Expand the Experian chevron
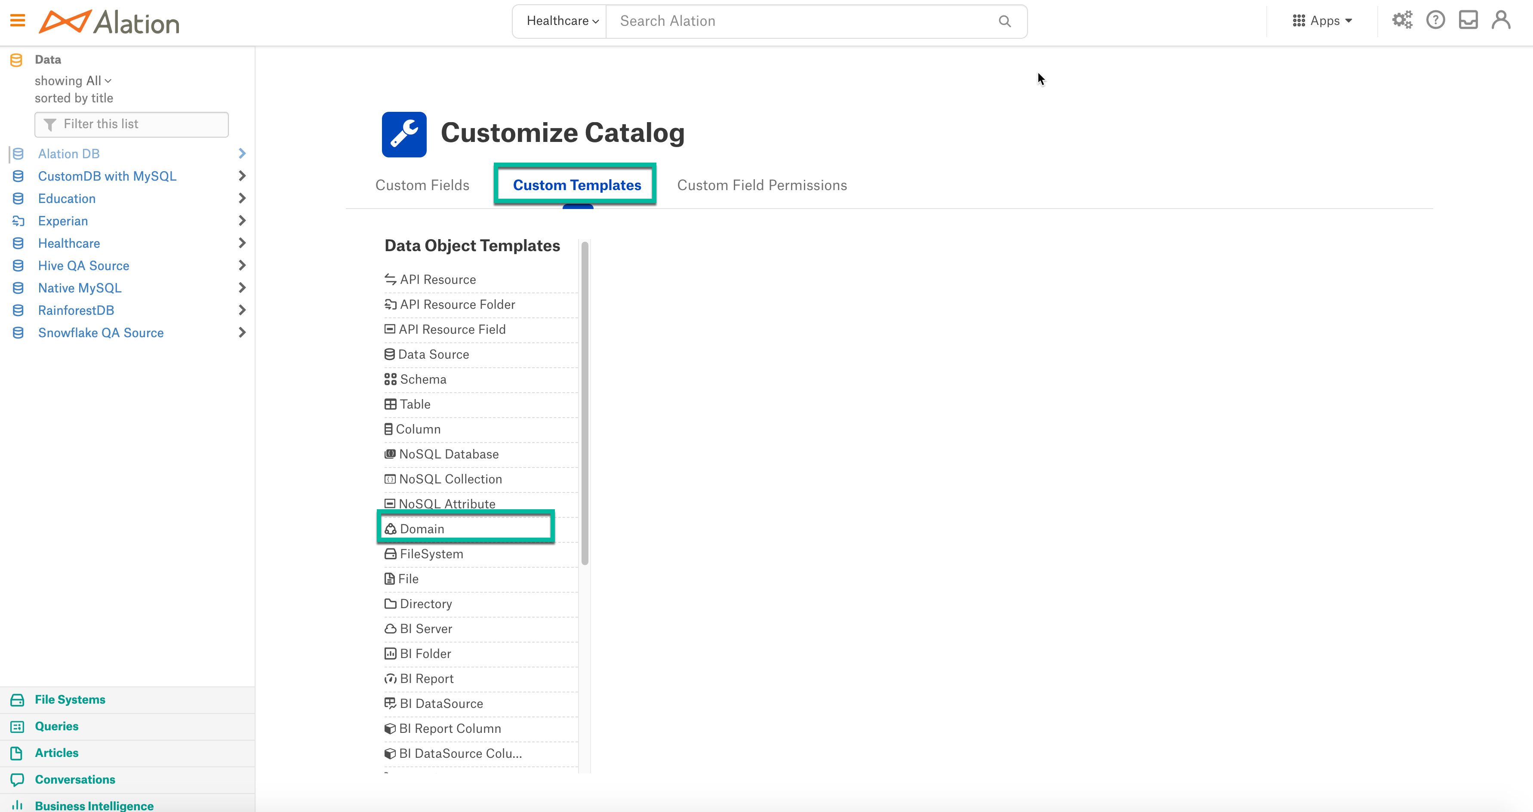The height and width of the screenshot is (812, 1533). 242,221
